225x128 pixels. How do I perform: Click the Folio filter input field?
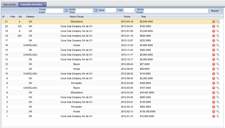129,10
